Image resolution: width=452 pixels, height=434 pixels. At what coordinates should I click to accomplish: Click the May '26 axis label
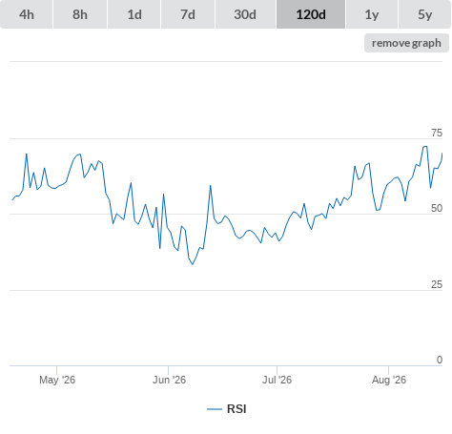pyautogui.click(x=57, y=380)
